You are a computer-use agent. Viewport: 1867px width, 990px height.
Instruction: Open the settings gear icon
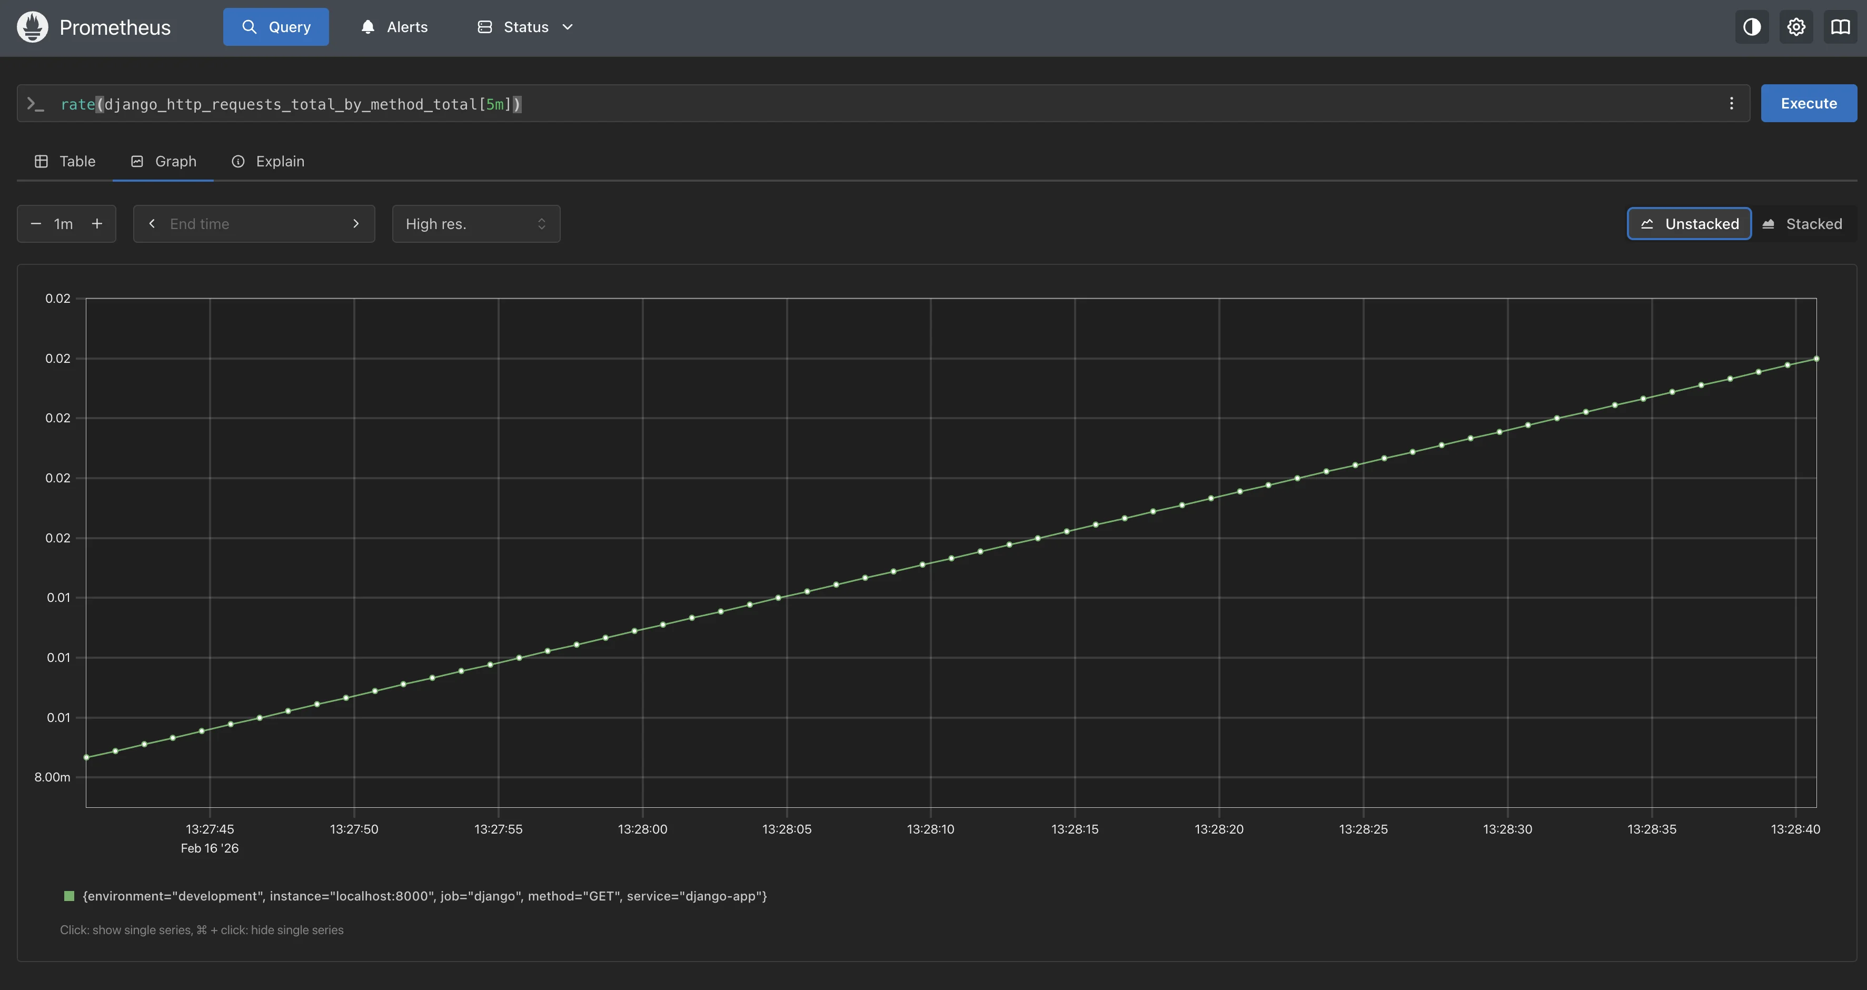pos(1796,27)
